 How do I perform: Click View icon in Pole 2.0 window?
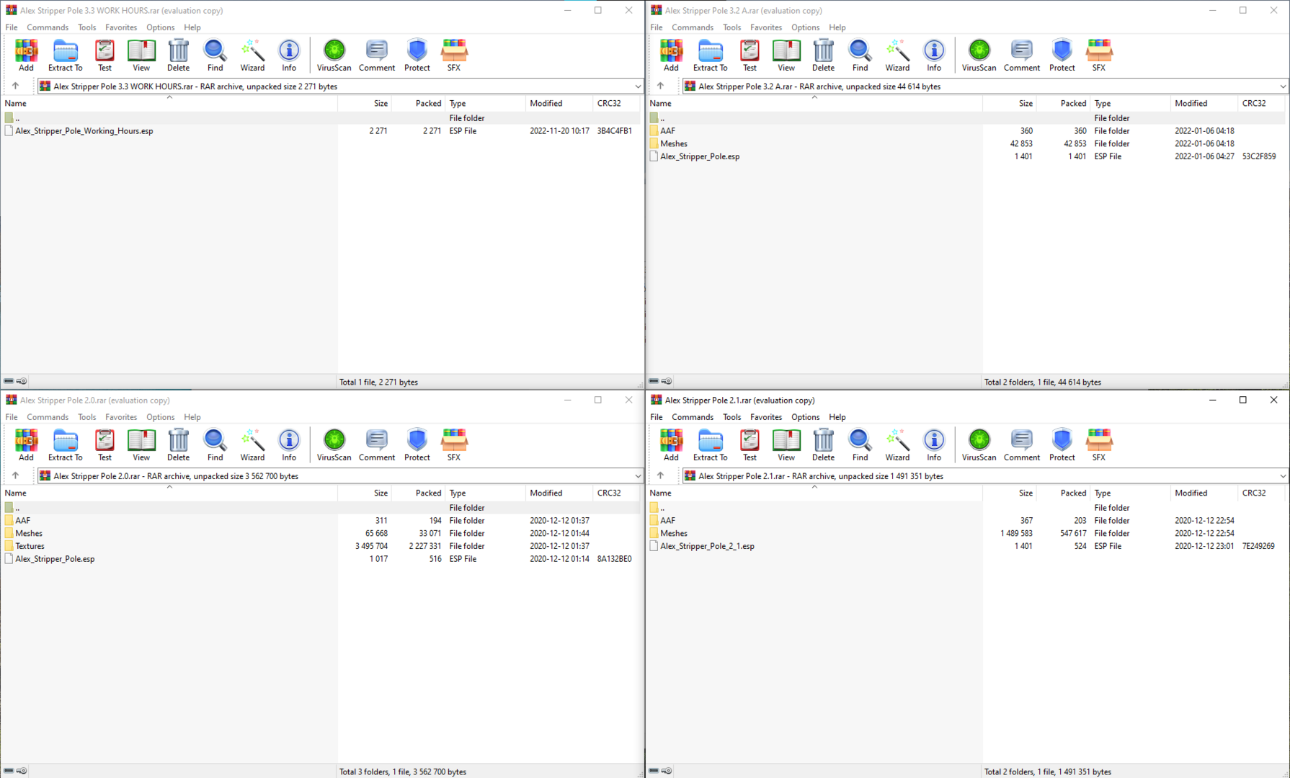141,445
